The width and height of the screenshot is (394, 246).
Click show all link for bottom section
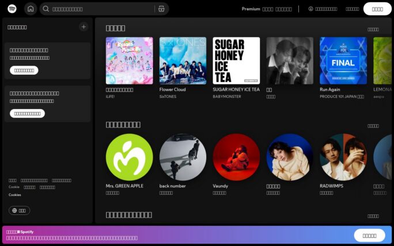click(x=373, y=216)
